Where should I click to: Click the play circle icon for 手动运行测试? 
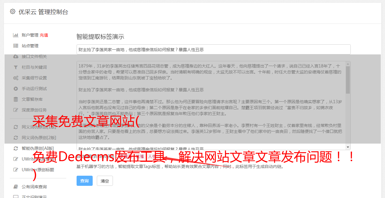16,89
